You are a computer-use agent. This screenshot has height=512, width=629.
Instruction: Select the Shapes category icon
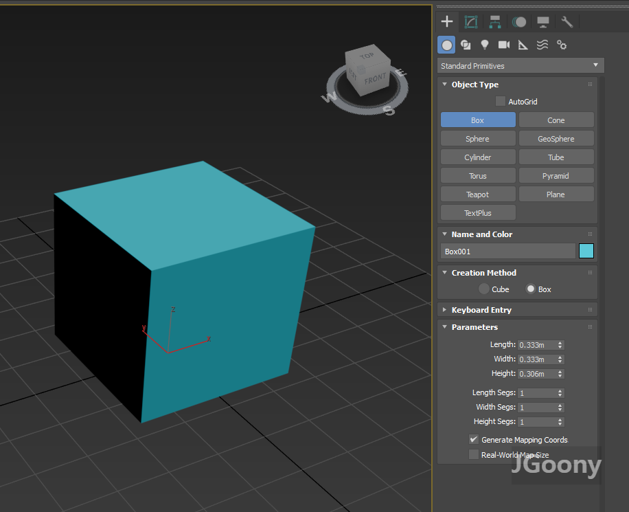click(x=466, y=45)
